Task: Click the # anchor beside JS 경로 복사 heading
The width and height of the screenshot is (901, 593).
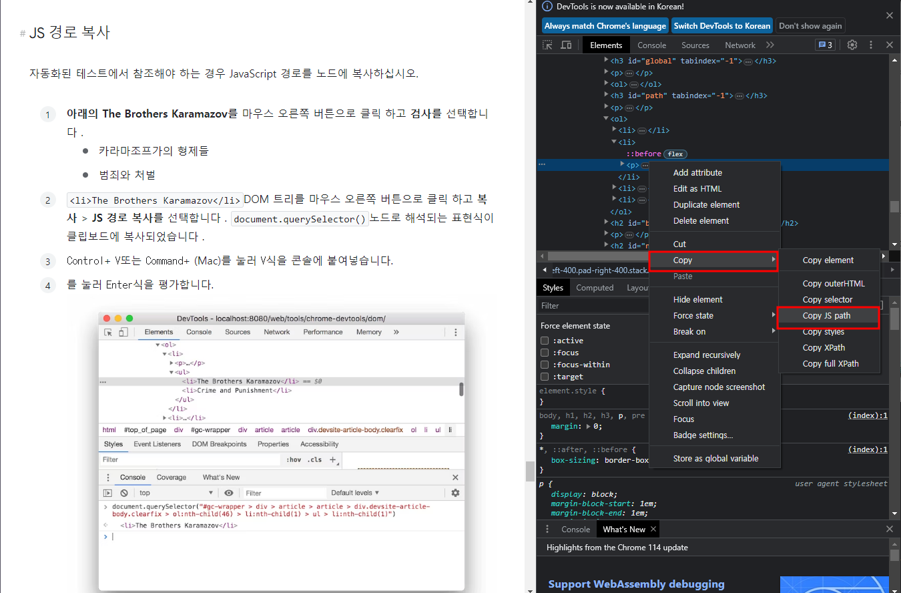Action: click(23, 33)
